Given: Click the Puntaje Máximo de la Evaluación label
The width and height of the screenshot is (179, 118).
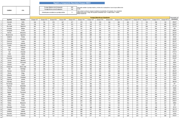Looking at the screenshot, I should pyautogui.click(x=53, y=7).
